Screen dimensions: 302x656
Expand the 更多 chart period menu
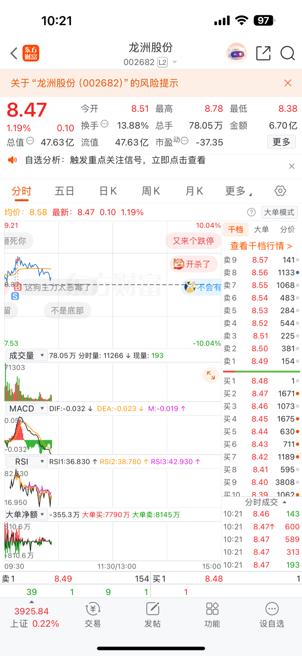(238, 191)
